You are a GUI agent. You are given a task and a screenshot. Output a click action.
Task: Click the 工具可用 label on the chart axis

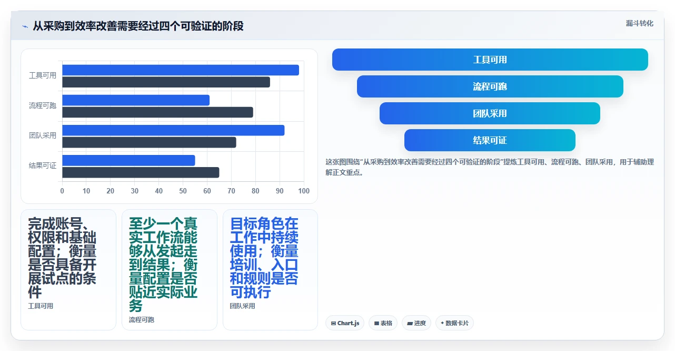pyautogui.click(x=43, y=75)
